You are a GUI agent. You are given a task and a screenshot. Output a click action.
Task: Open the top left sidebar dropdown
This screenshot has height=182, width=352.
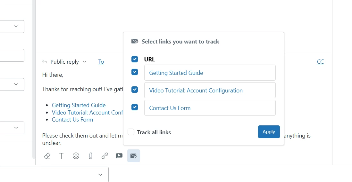pyautogui.click(x=16, y=26)
